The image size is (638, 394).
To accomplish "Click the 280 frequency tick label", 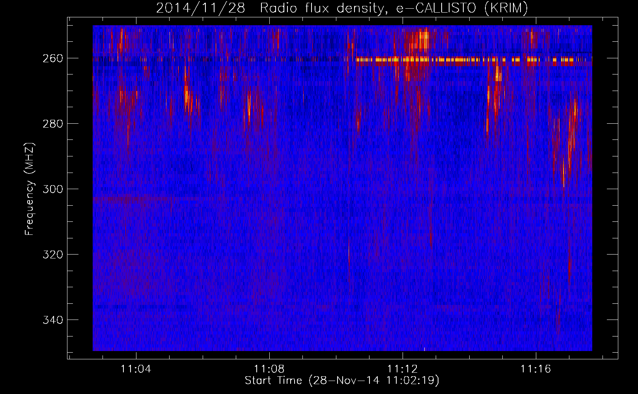I will pyautogui.click(x=53, y=124).
